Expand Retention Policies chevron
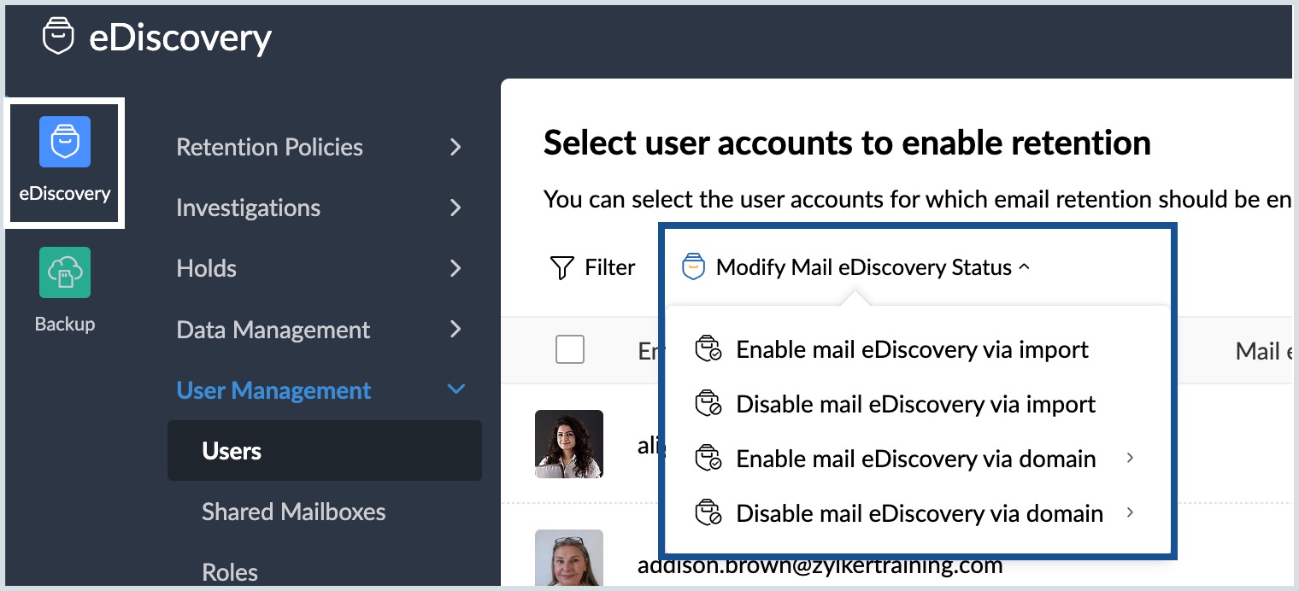 [x=456, y=147]
